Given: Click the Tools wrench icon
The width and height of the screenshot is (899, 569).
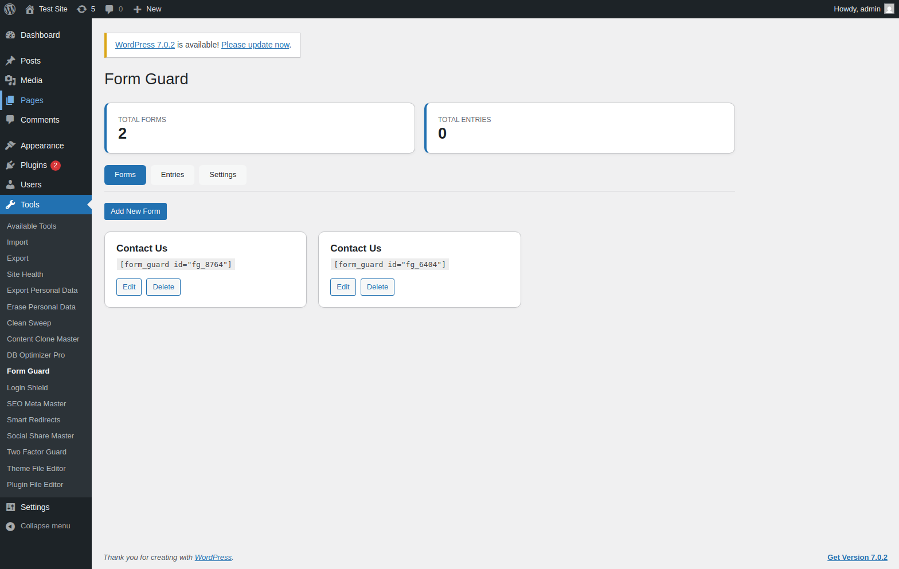Looking at the screenshot, I should (x=10, y=205).
